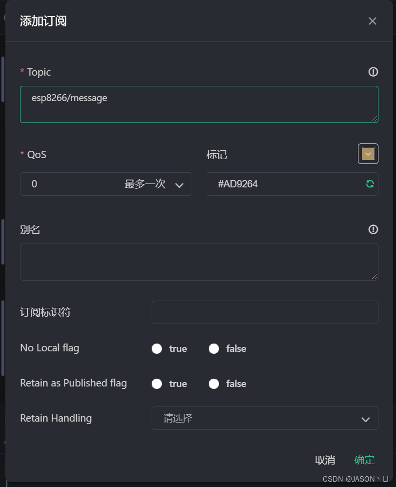This screenshot has width=396, height=487.
Task: Expand the Retain Handling dropdown
Action: [265, 418]
